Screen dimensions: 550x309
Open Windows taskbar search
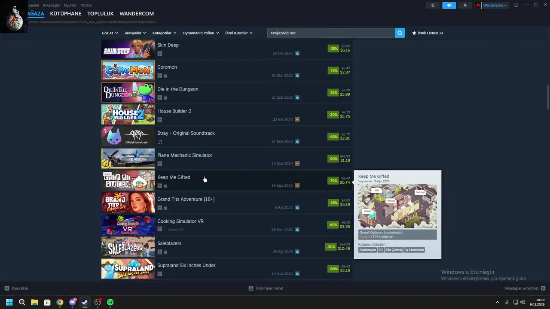coord(22,302)
